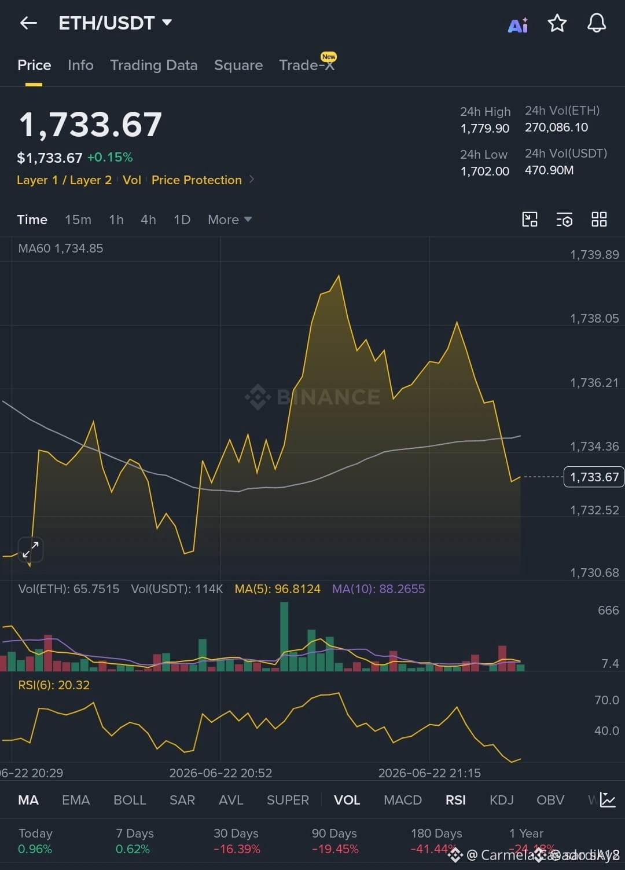Tap the tallest green volume bar
625x870 pixels.
pyautogui.click(x=284, y=636)
